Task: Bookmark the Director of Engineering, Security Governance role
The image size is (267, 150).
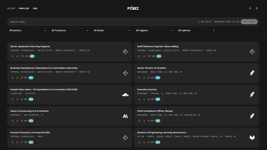Action: [139, 142]
